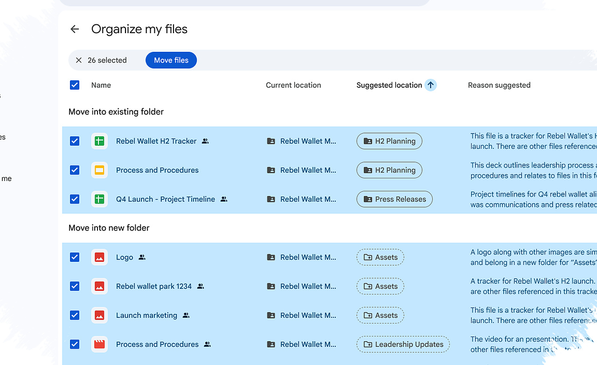
Task: Click shared icon beside video Process and Procedures
Action: [208, 344]
